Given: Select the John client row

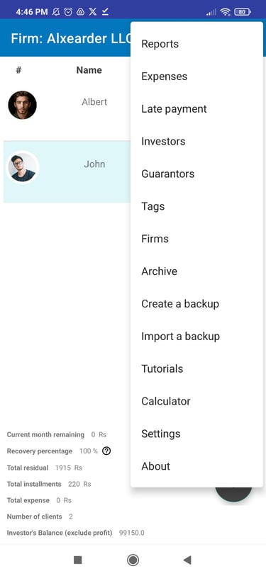Looking at the screenshot, I should (67, 171).
